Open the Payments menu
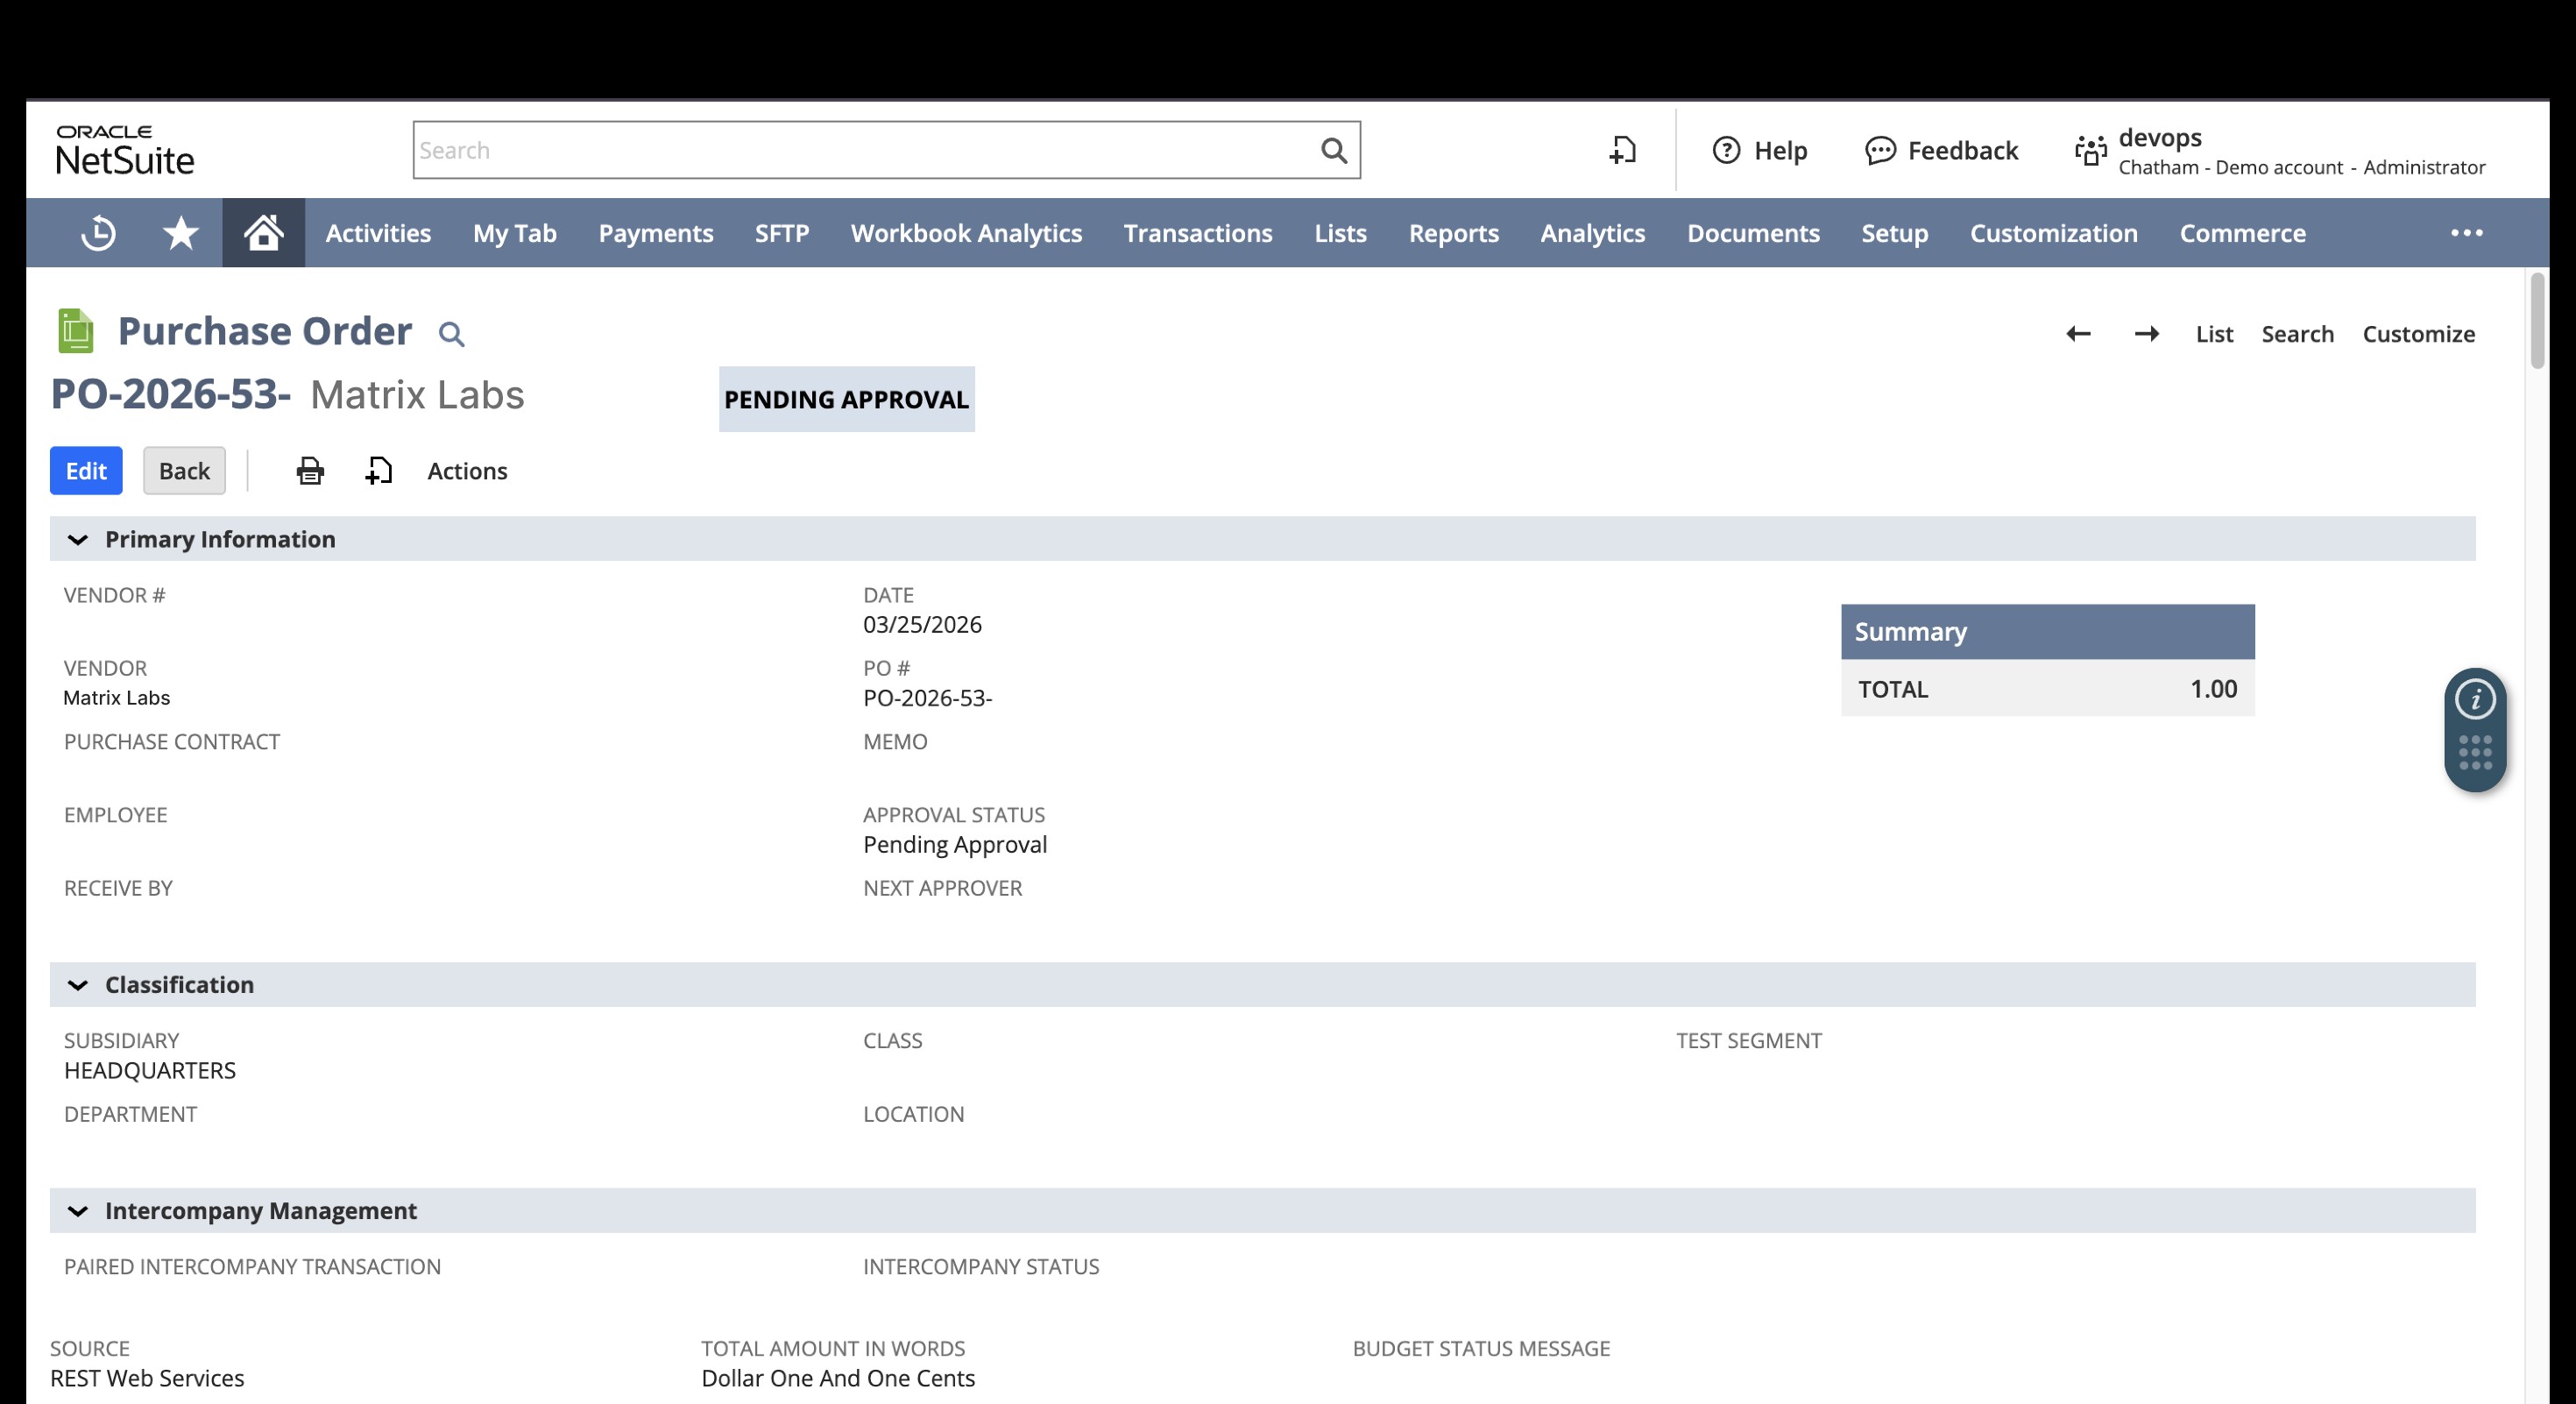The height and width of the screenshot is (1404, 2576). coord(656,233)
